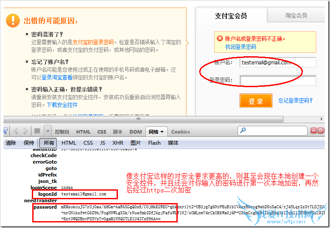The width and height of the screenshot is (330, 228).
Task: Click the red error icon in the warning
Action: pos(220,38)
